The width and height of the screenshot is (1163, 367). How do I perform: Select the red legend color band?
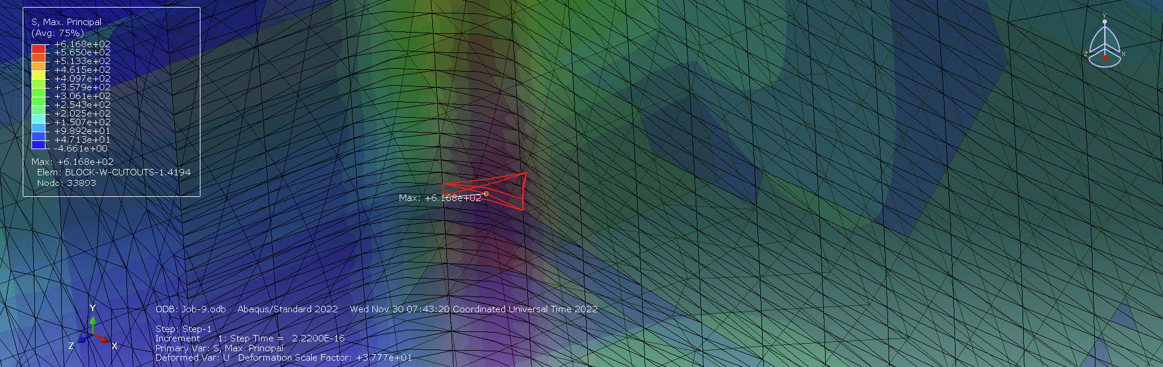(38, 49)
